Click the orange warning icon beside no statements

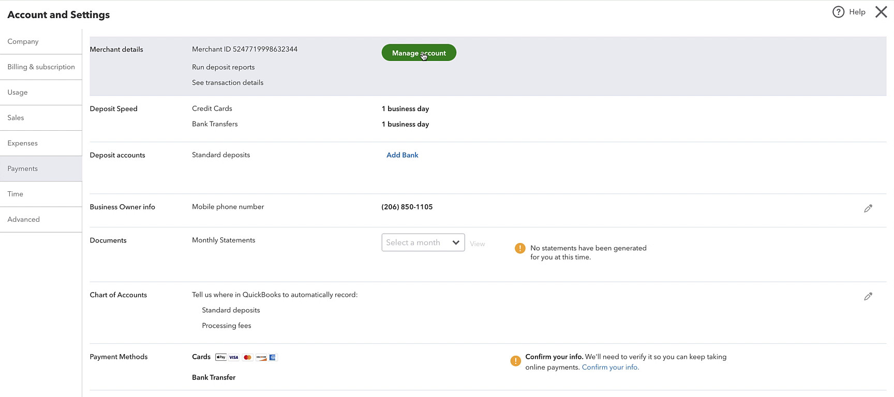point(520,248)
